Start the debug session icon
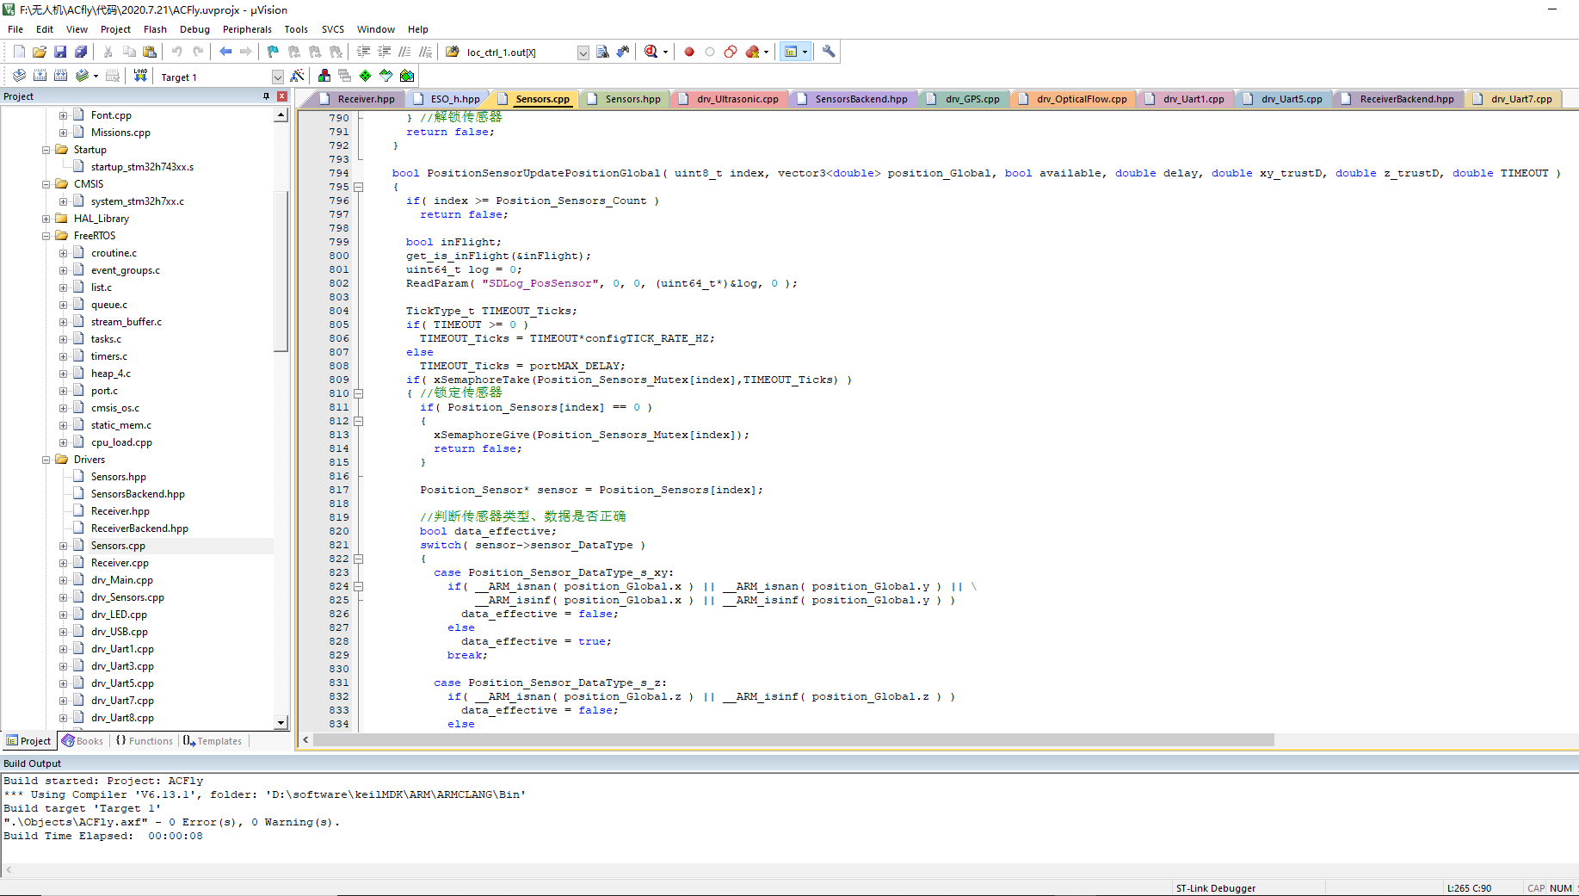Screen dimensions: 1579x896 [x=651, y=52]
